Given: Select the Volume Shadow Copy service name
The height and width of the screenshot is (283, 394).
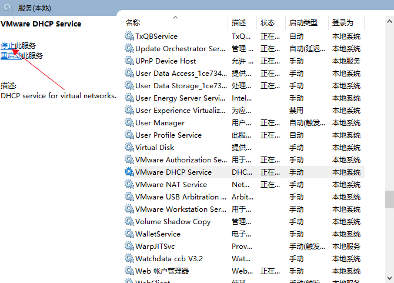Looking at the screenshot, I should coord(173,221).
